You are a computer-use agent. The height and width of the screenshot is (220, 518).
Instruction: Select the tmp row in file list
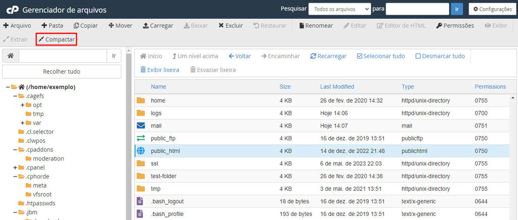click(x=322, y=189)
